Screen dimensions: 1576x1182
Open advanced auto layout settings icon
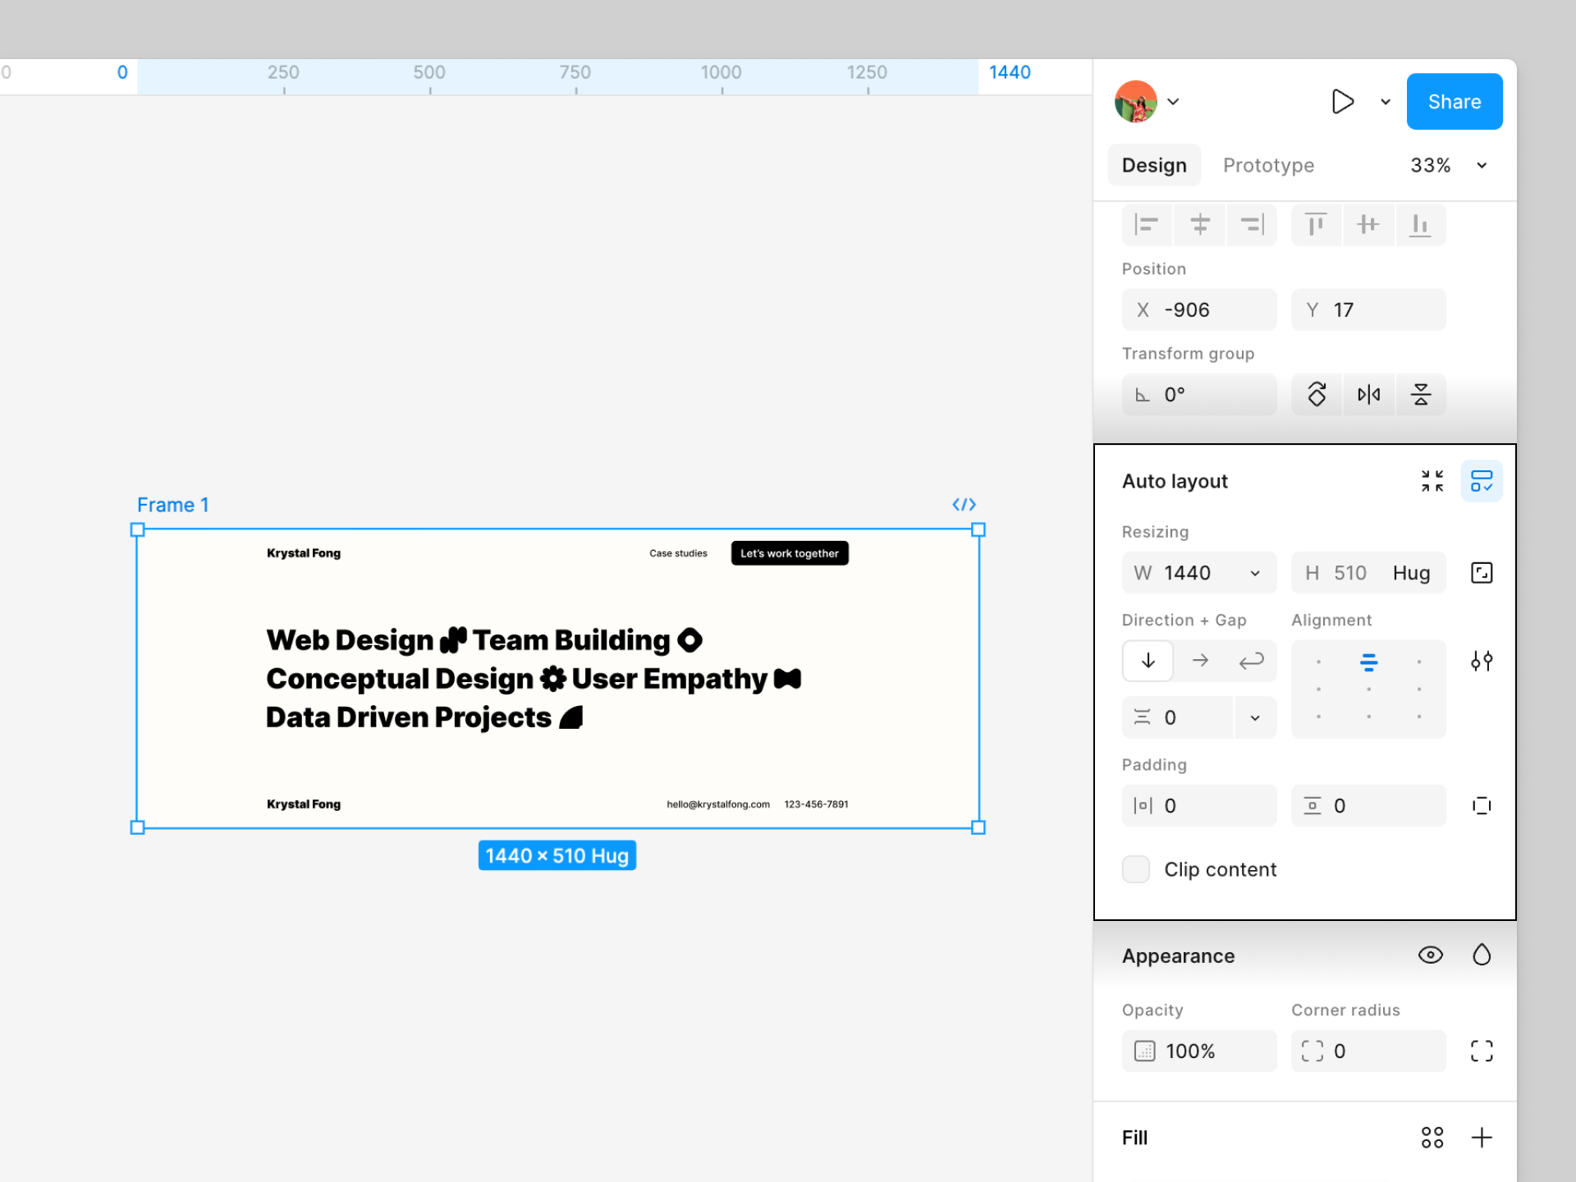tap(1481, 661)
